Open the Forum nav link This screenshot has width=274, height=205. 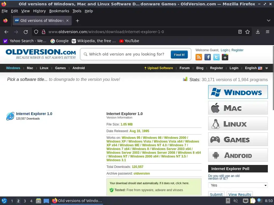pyautogui.click(x=185, y=68)
